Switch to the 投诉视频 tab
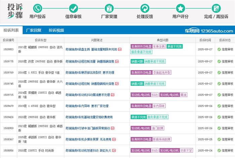Screen dimensions: 235x158 56,30
